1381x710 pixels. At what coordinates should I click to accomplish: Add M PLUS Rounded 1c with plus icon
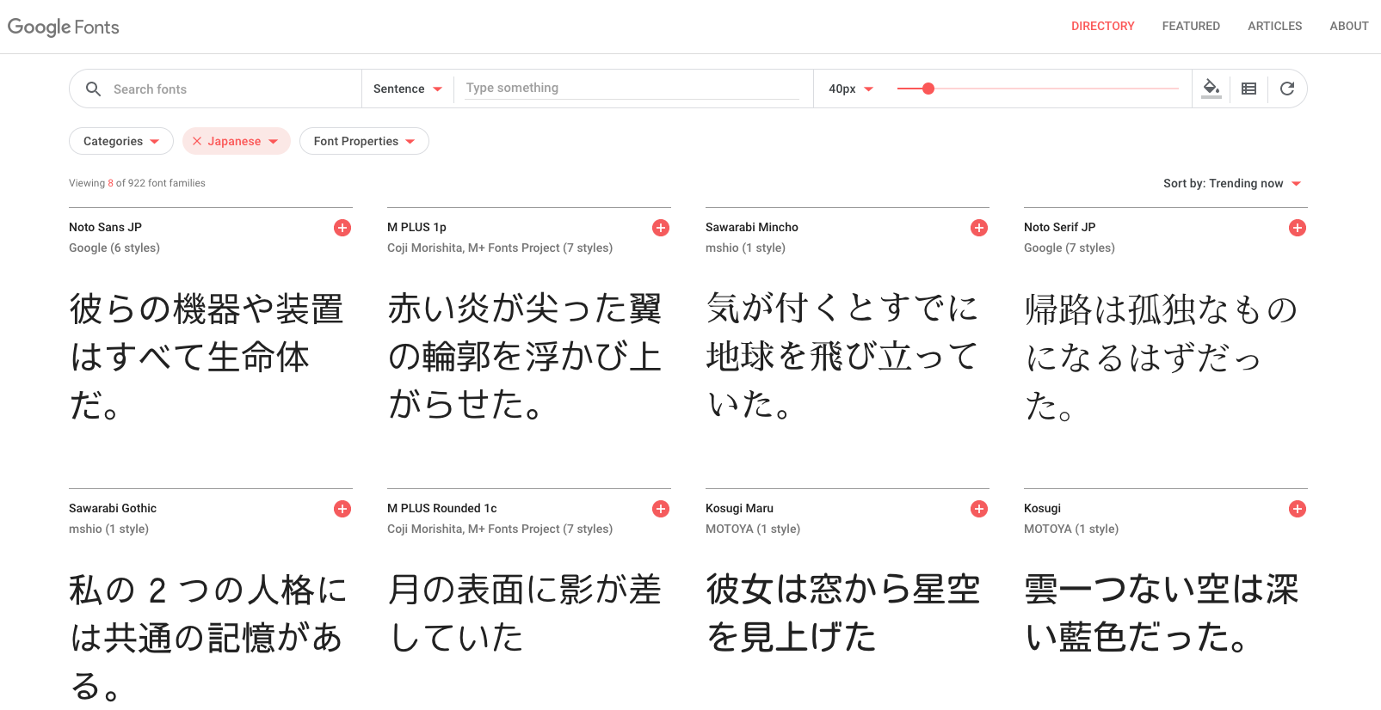661,509
